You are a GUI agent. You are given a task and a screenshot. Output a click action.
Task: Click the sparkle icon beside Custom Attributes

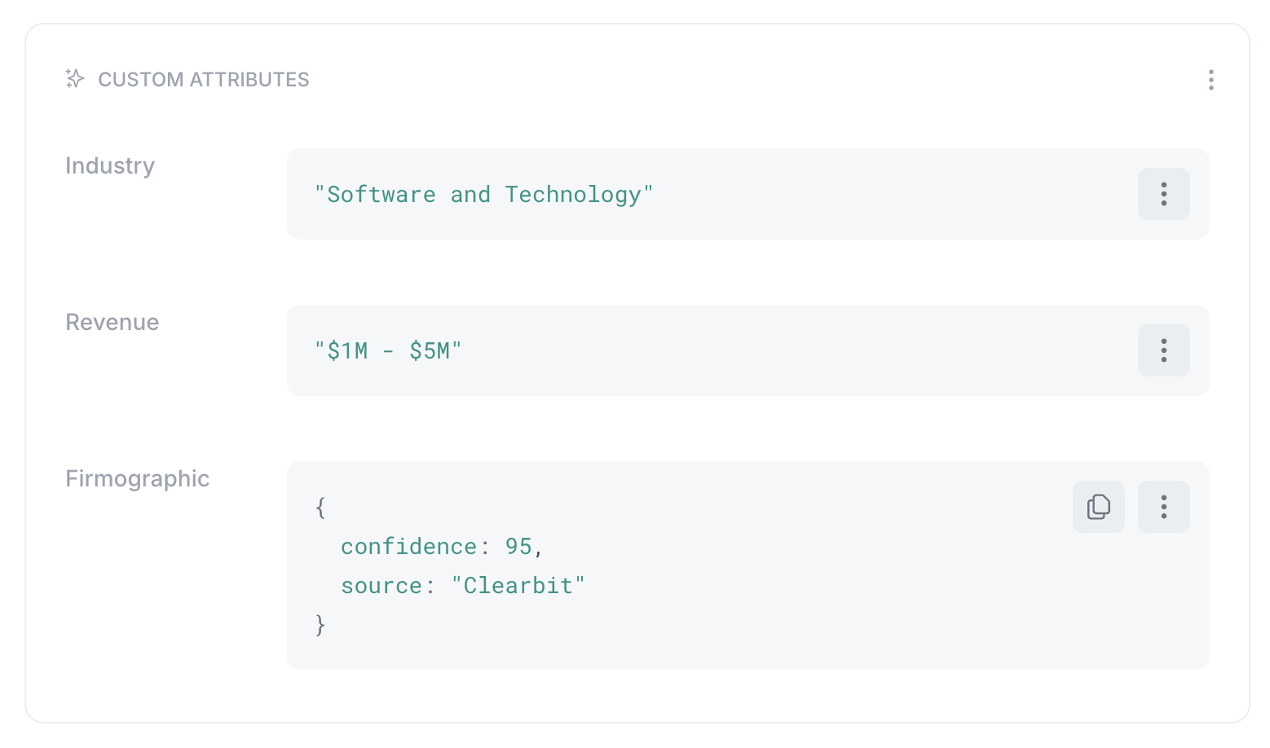point(75,79)
